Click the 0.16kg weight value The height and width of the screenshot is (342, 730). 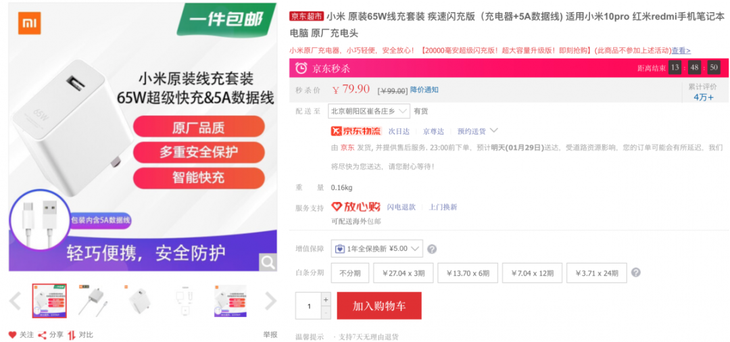(x=342, y=187)
